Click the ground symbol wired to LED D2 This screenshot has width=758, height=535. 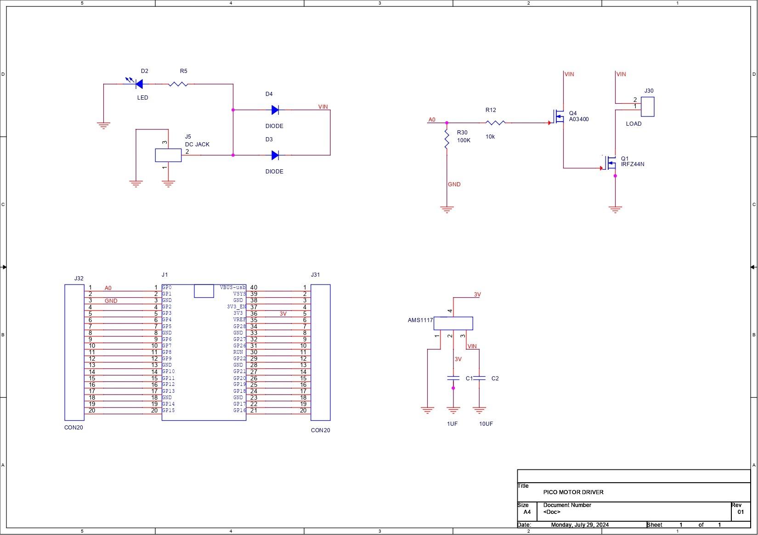click(104, 126)
